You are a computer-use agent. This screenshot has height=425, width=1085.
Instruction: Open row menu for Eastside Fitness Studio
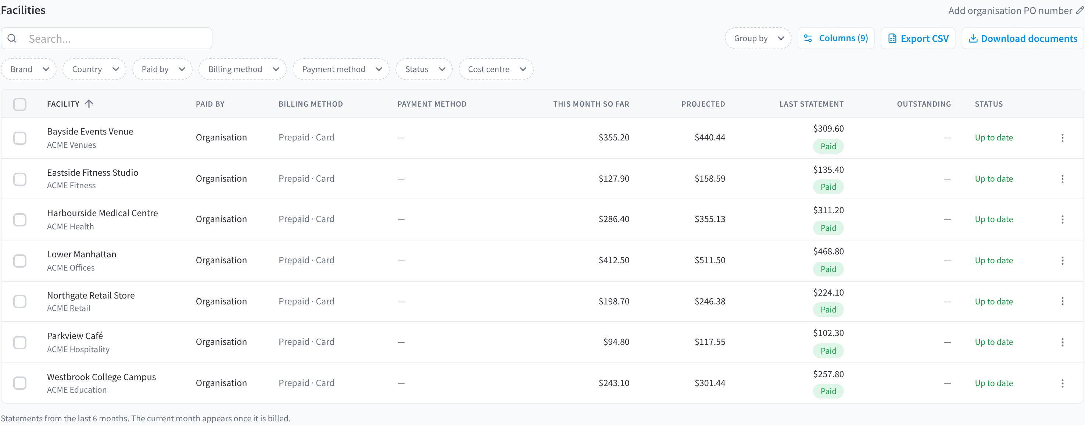coord(1062,179)
